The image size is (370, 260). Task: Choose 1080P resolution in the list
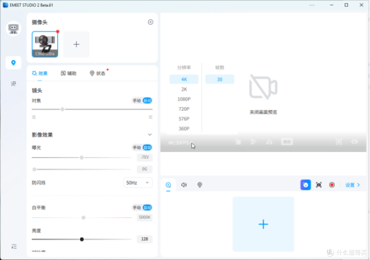point(184,99)
